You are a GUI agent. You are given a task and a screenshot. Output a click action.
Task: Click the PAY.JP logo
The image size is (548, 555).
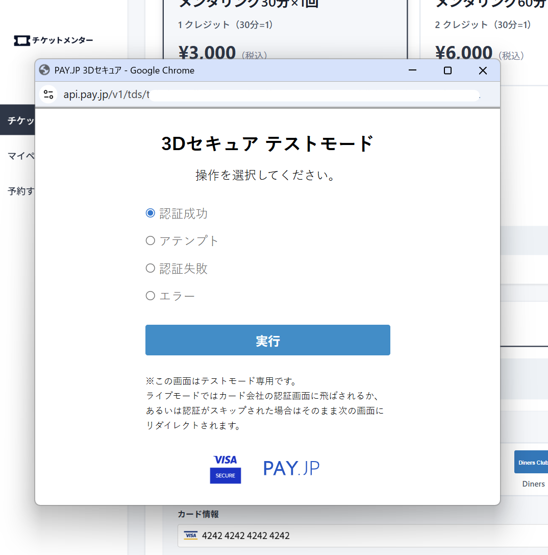tap(291, 468)
